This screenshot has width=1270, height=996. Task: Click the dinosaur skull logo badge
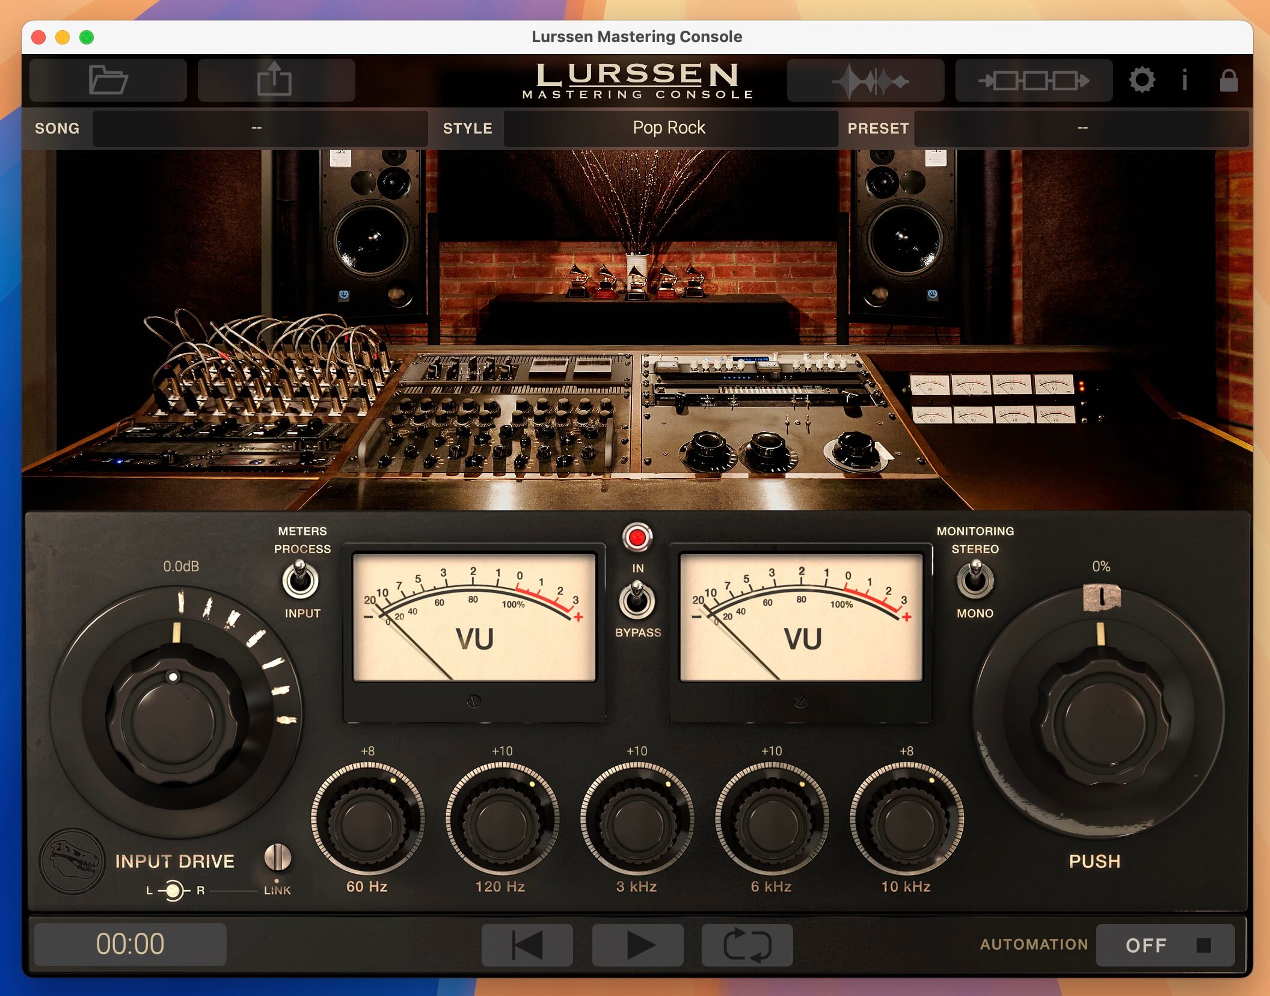[x=72, y=861]
